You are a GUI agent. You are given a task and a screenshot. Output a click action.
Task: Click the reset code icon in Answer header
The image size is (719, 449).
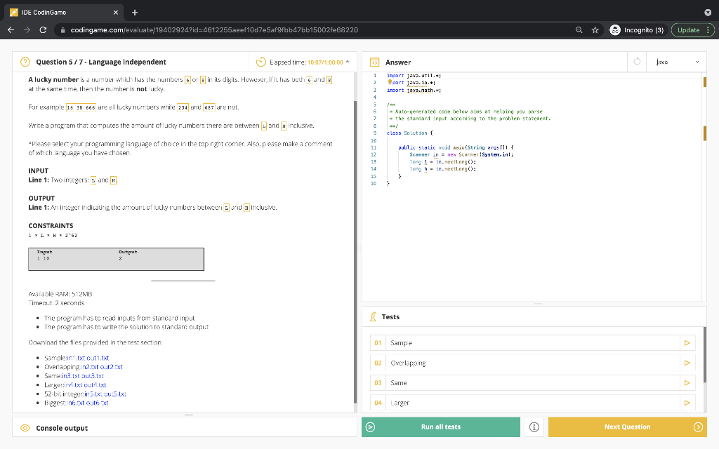pos(638,62)
